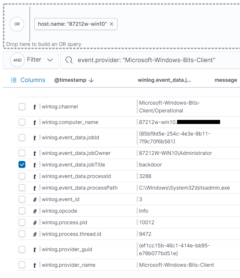Click the "t" icon beside winlog.event_data.jobOwner

click(x=34, y=153)
